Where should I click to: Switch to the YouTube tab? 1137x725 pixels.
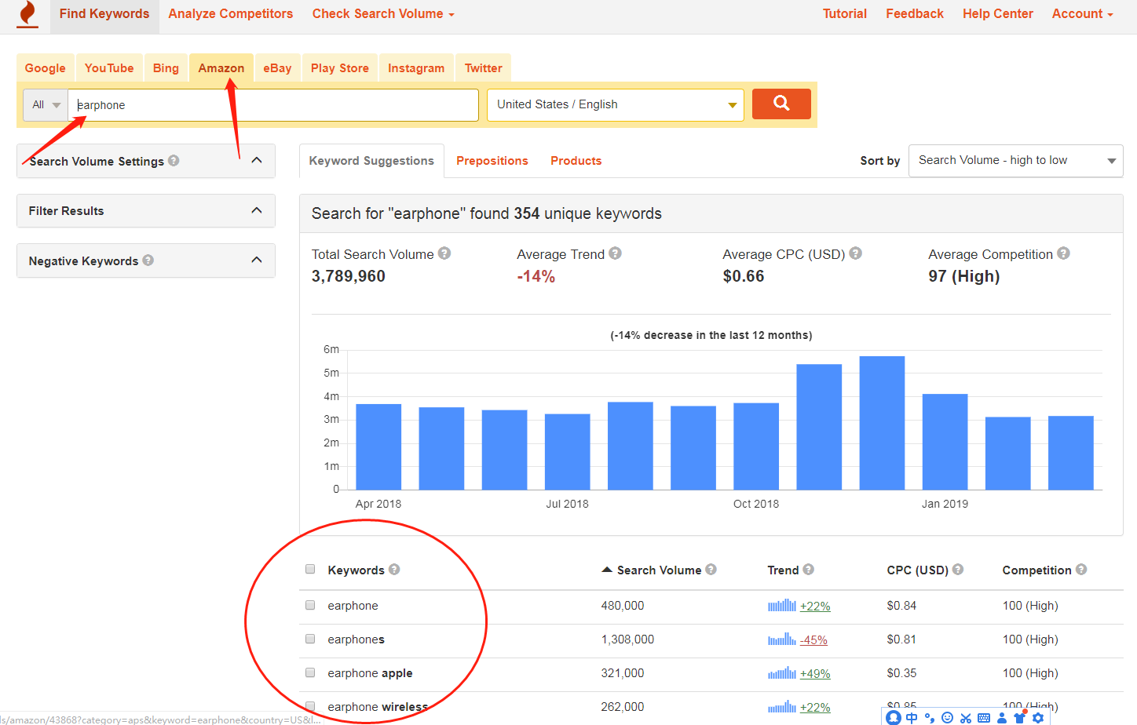pos(109,67)
